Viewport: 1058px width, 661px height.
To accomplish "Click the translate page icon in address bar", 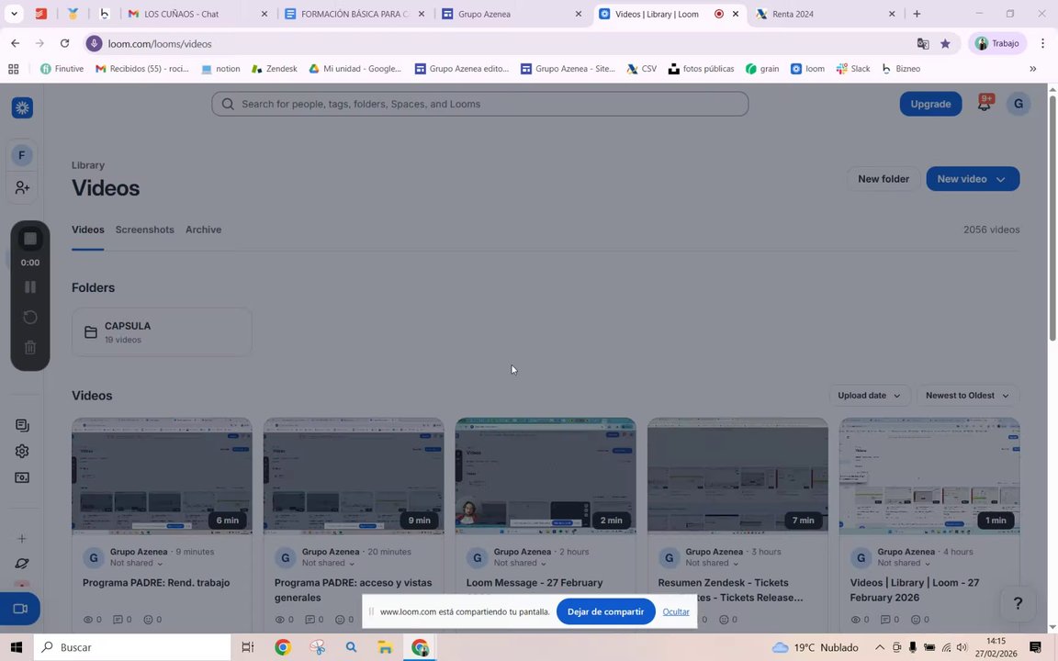I will coord(922,43).
